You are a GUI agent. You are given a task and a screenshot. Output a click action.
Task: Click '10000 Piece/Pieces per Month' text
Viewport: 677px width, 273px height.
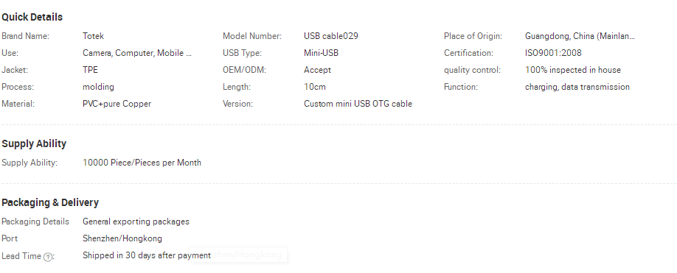[142, 163]
